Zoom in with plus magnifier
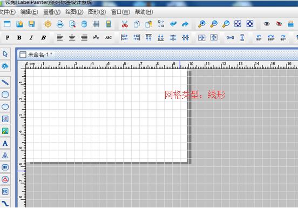This screenshot has height=208, width=298. click(201, 24)
